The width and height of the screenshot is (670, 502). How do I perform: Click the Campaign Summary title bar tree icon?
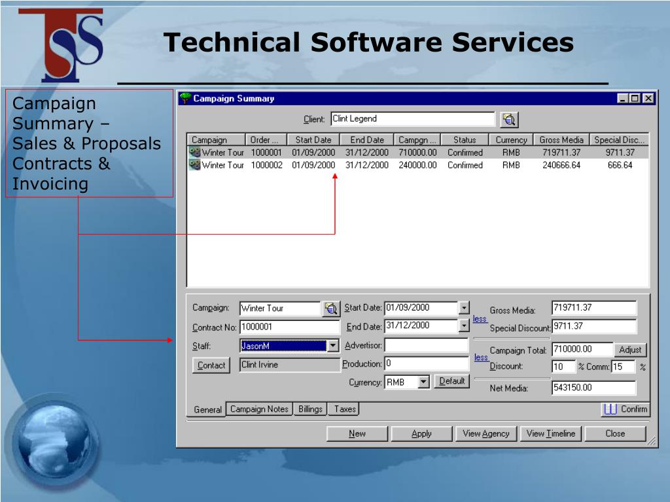(185, 98)
